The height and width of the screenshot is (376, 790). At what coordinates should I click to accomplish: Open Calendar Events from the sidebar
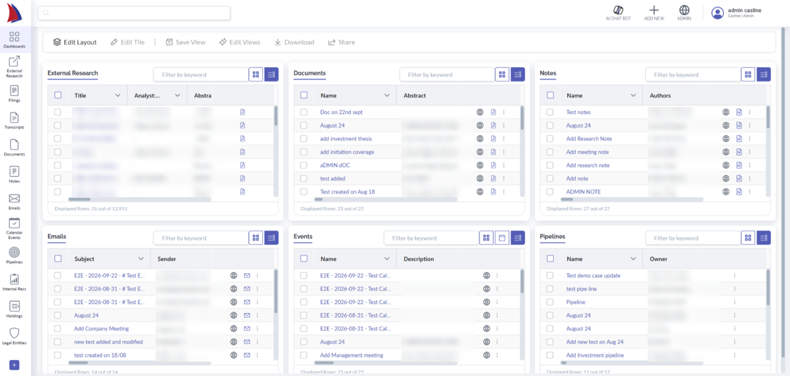pyautogui.click(x=14, y=229)
